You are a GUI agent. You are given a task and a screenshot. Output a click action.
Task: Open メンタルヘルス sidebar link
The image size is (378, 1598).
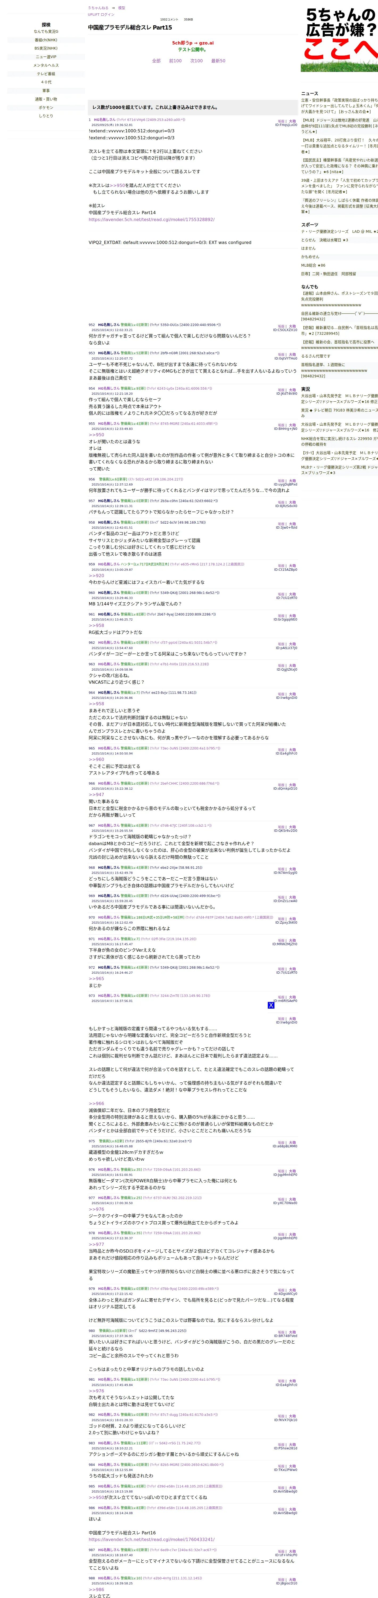(x=46, y=65)
